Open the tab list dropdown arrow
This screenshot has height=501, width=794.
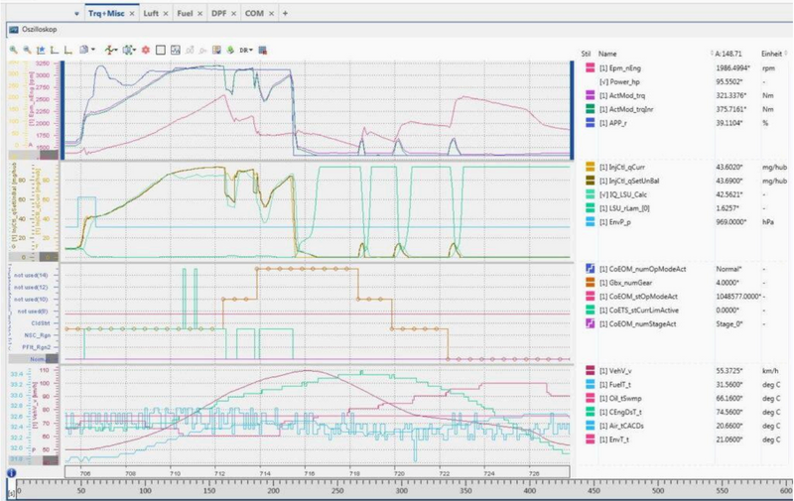click(x=77, y=13)
